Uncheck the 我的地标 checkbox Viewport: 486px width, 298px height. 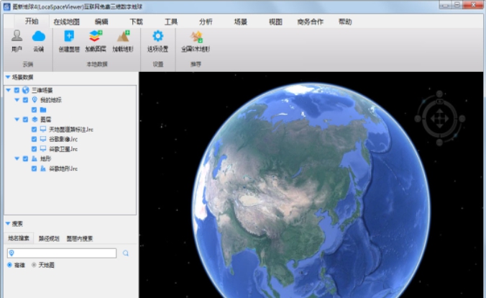click(25, 99)
